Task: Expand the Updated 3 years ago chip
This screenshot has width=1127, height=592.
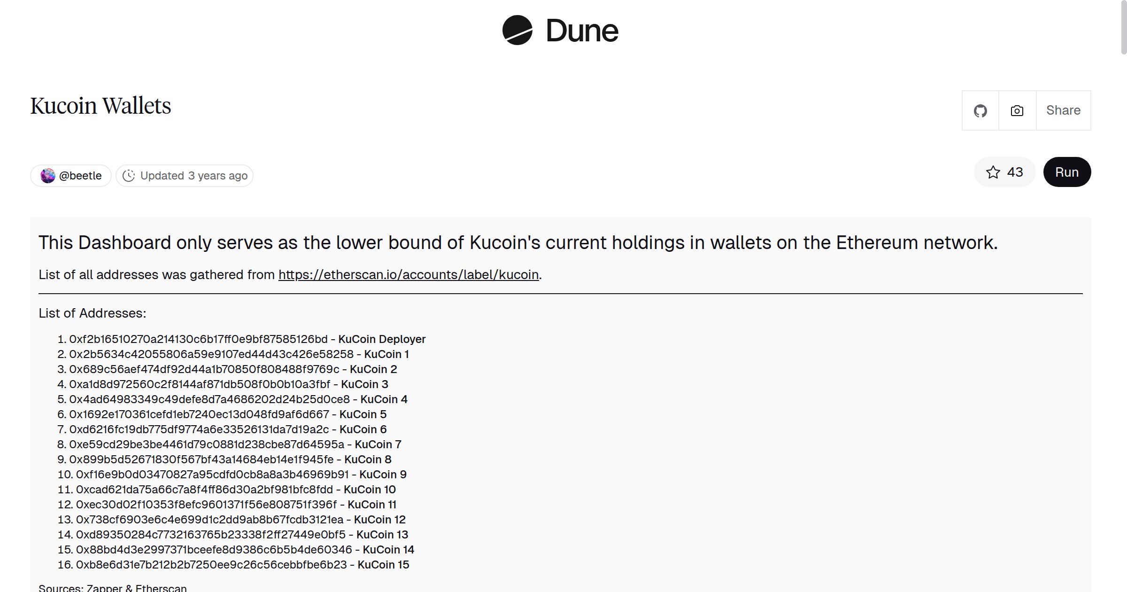Action: click(184, 175)
